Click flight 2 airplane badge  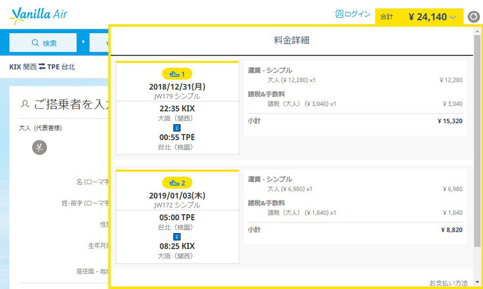click(177, 183)
